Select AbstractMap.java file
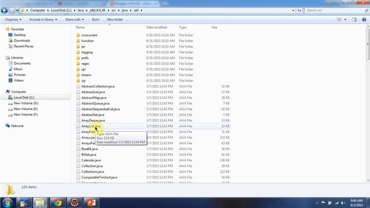This screenshot has width=370, height=208. 94,98
